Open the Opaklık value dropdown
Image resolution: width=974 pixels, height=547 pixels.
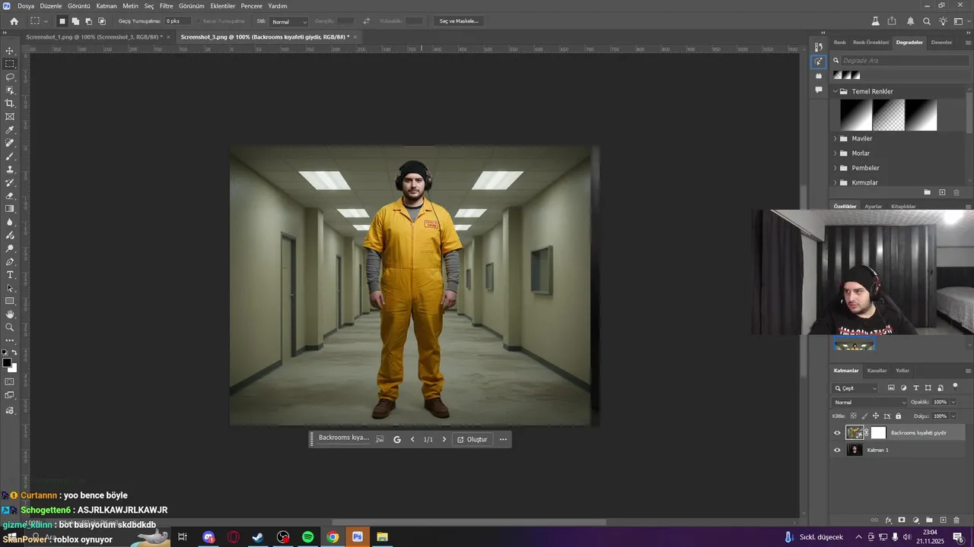(953, 403)
